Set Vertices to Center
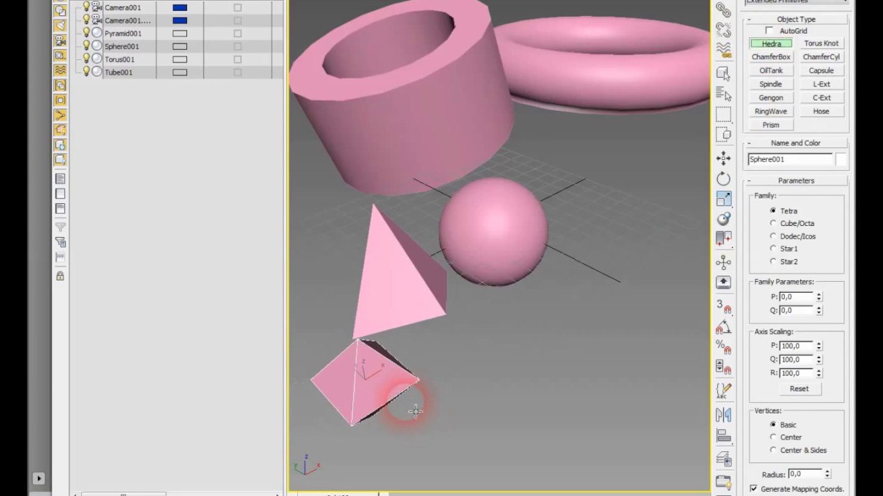Image resolution: width=883 pixels, height=496 pixels. click(773, 437)
